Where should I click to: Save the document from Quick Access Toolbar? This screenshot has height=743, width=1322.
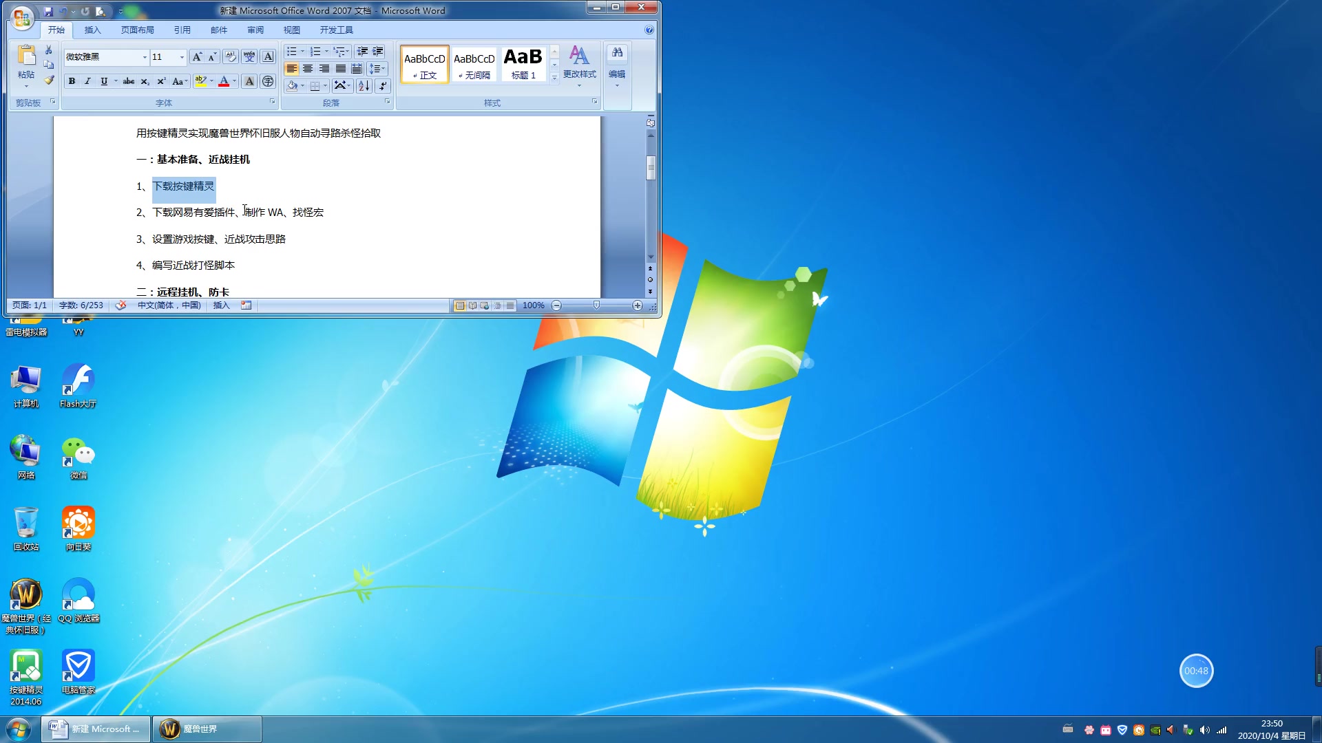tap(48, 11)
